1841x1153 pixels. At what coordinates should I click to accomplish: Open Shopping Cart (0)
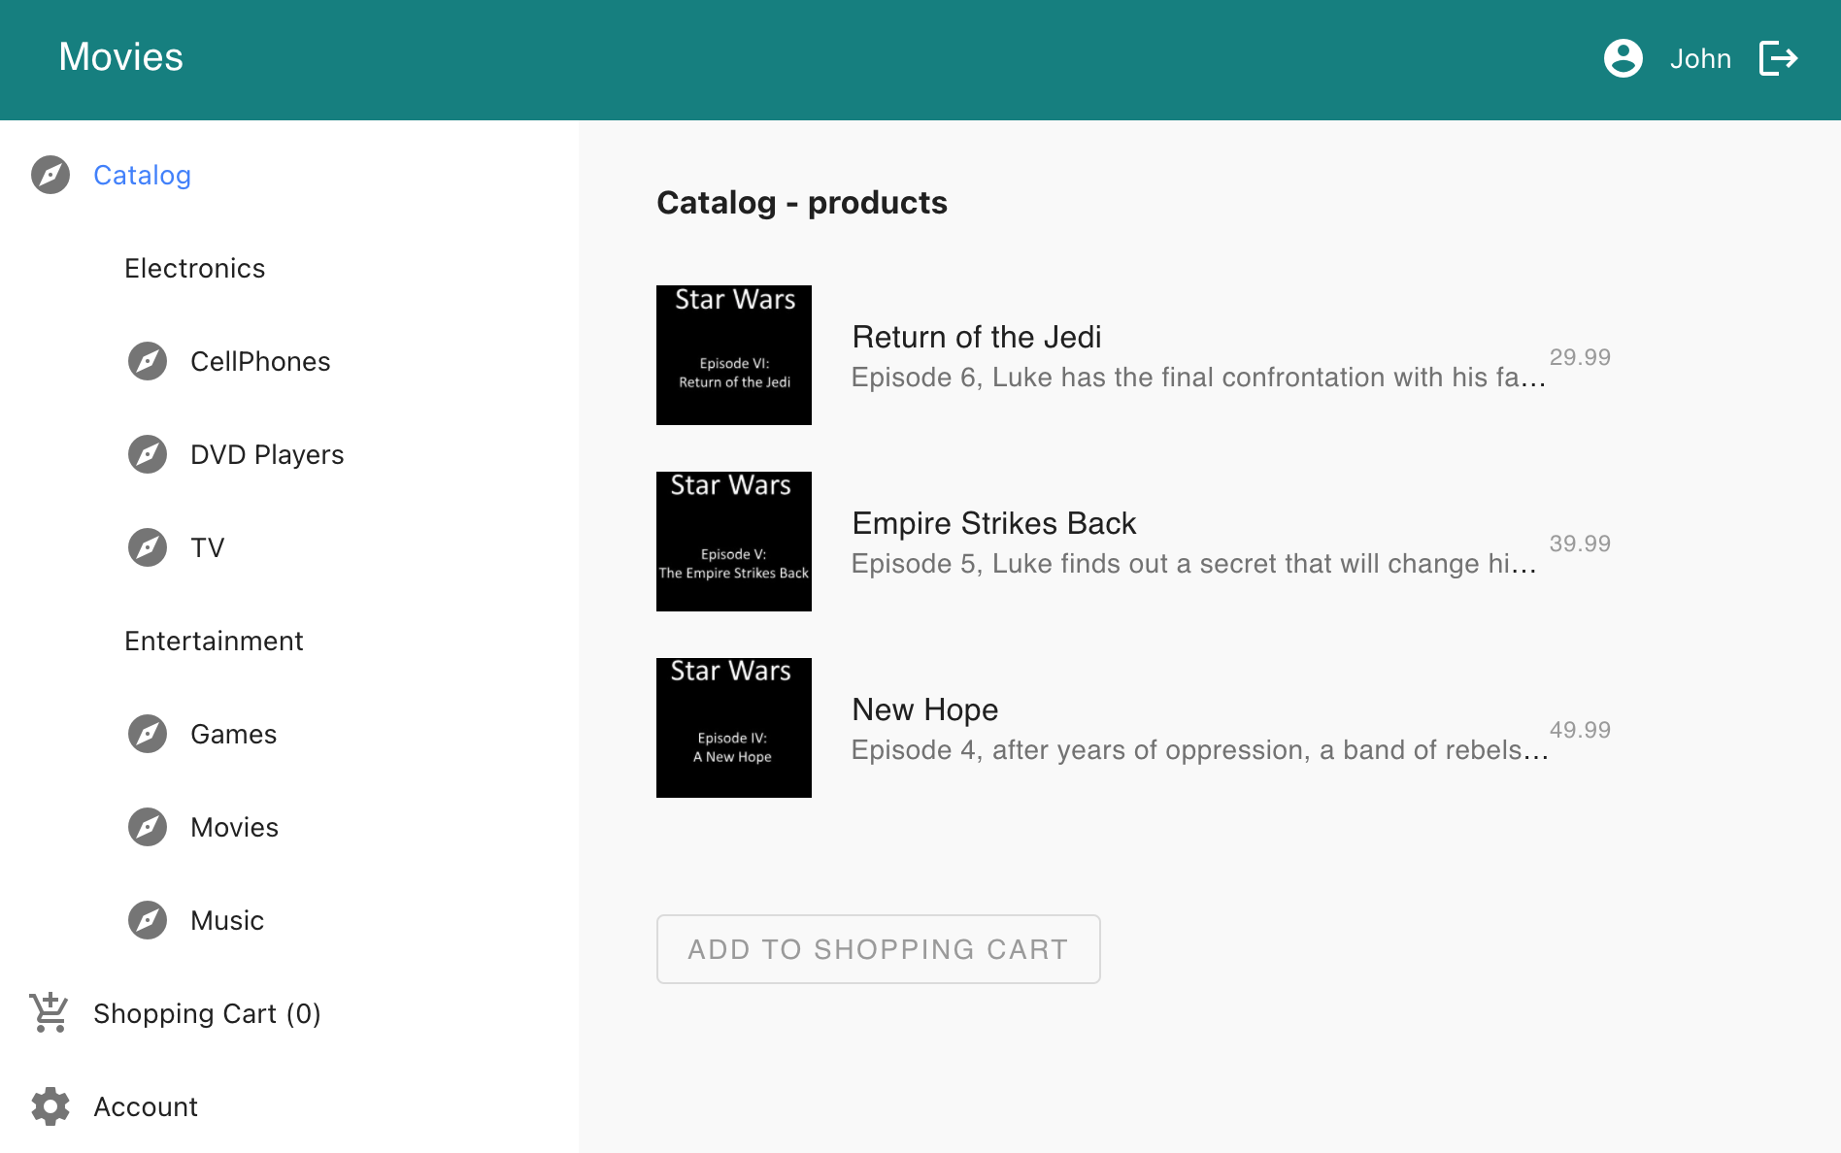207,1013
